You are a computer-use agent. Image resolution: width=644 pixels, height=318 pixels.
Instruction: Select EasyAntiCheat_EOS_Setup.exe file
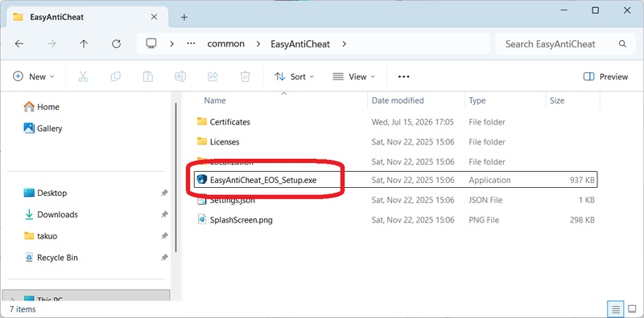click(263, 180)
